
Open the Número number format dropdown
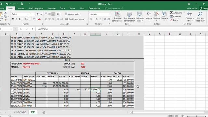109,14
